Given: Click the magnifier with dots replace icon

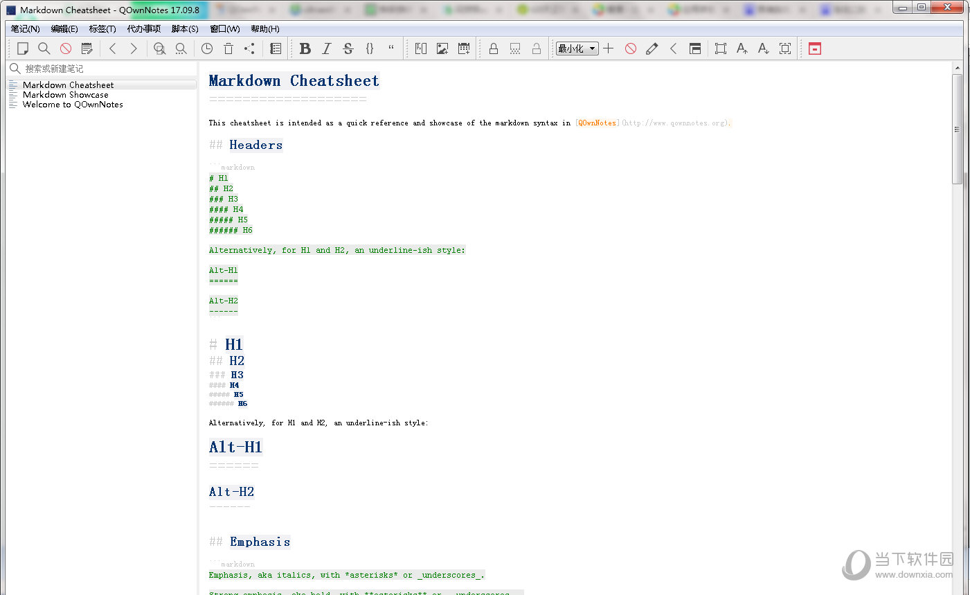Looking at the screenshot, I should [x=181, y=48].
